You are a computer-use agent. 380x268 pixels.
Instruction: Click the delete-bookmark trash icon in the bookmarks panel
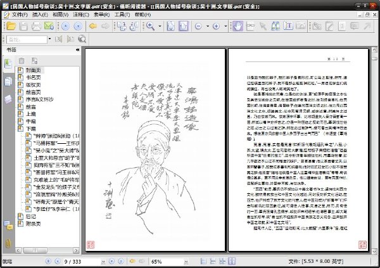tap(22, 61)
